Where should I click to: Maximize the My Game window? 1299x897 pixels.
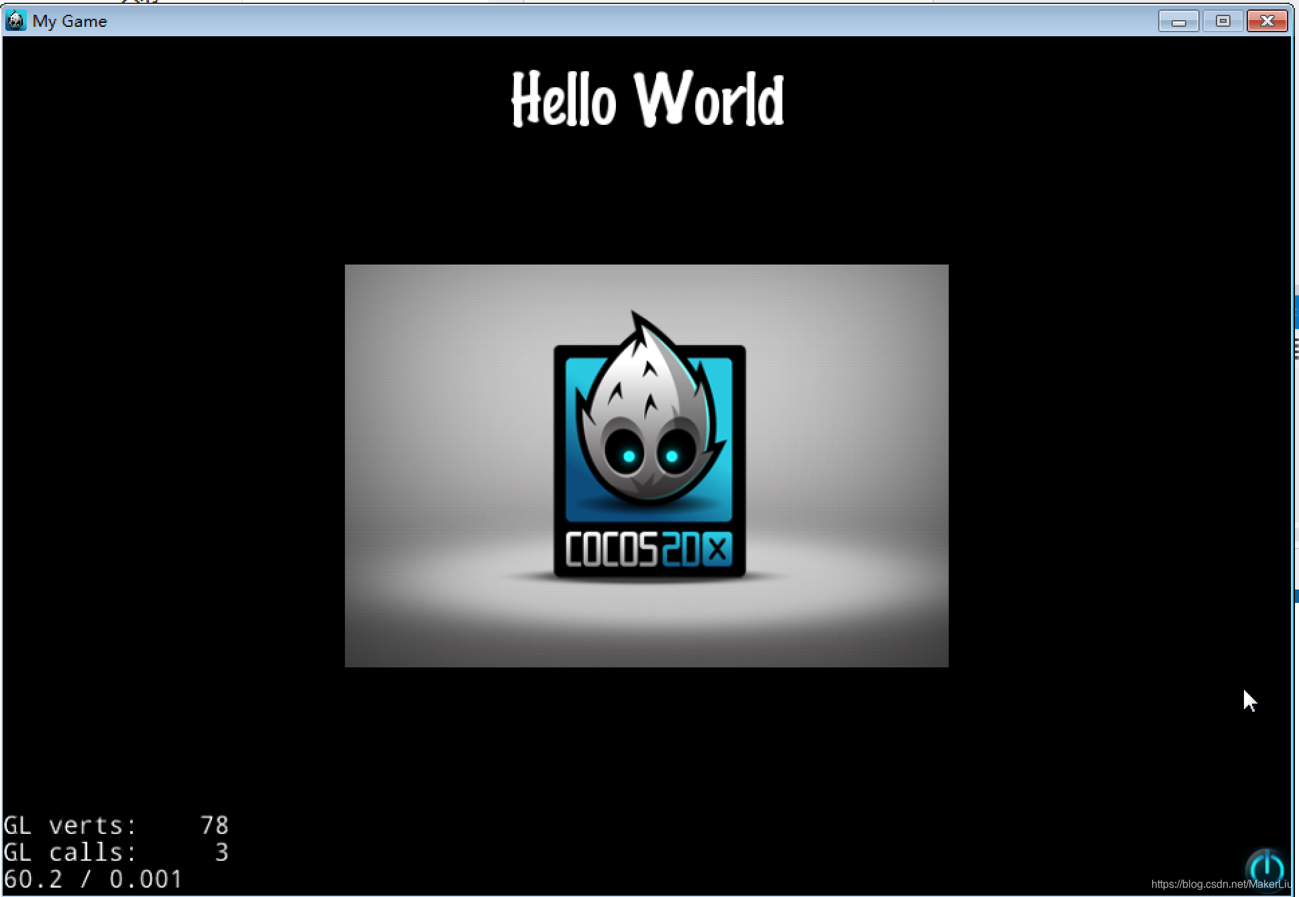click(x=1223, y=21)
